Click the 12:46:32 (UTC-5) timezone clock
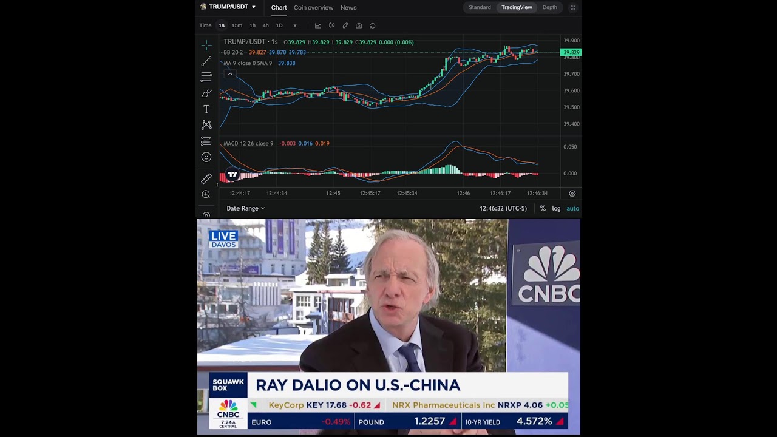The width and height of the screenshot is (777, 437). click(503, 208)
